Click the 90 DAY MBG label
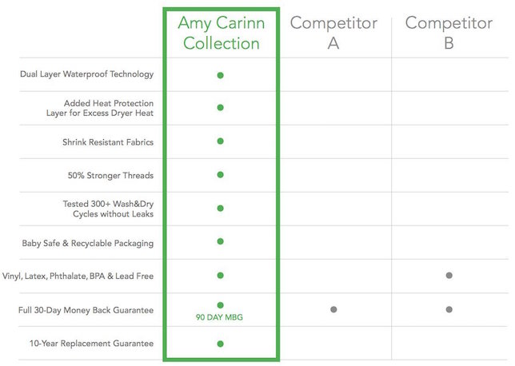515x366 pixels. 219,317
